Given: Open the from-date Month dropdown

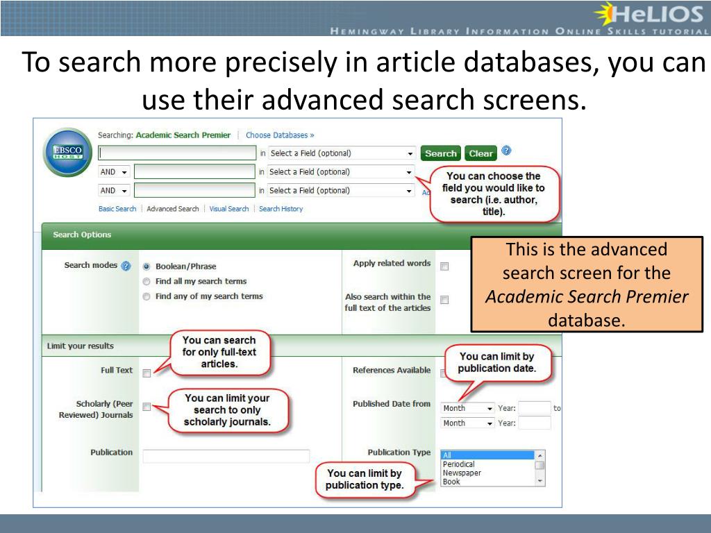Looking at the screenshot, I should (x=467, y=408).
